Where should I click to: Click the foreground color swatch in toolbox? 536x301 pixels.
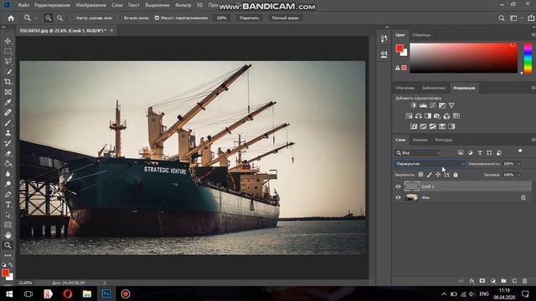click(5, 273)
